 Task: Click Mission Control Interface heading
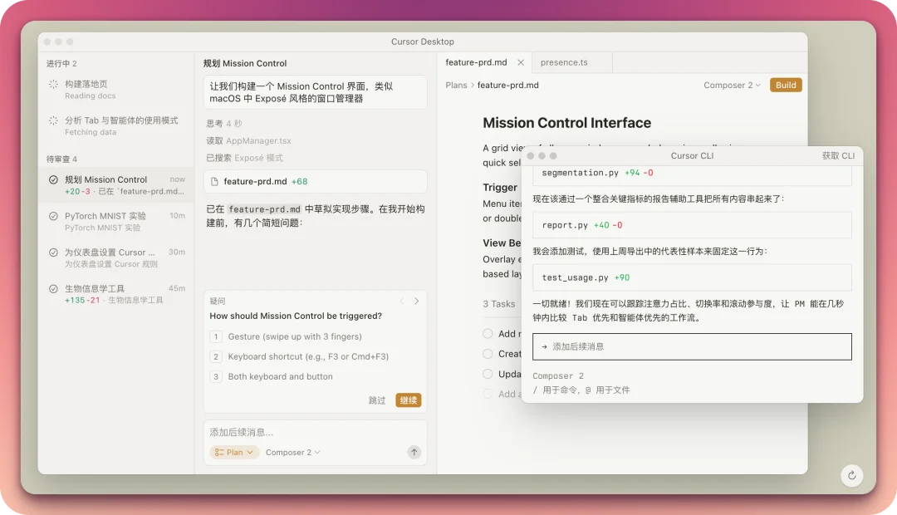click(x=567, y=123)
